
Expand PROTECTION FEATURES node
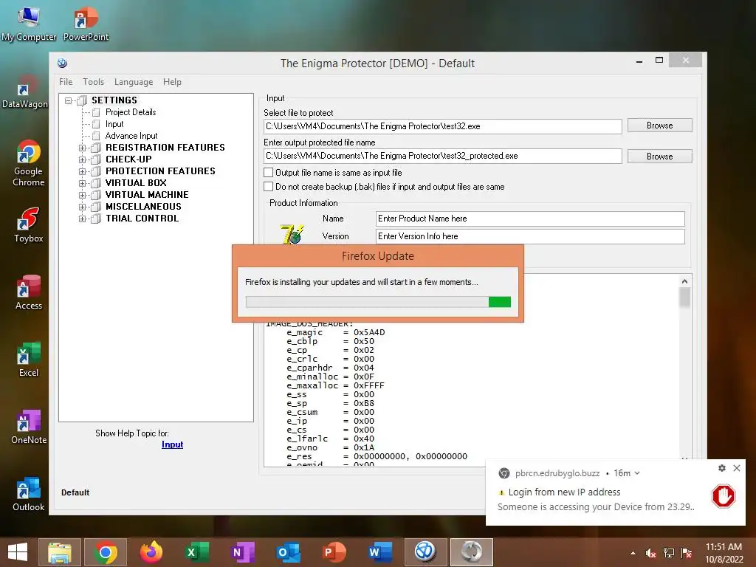[83, 171]
